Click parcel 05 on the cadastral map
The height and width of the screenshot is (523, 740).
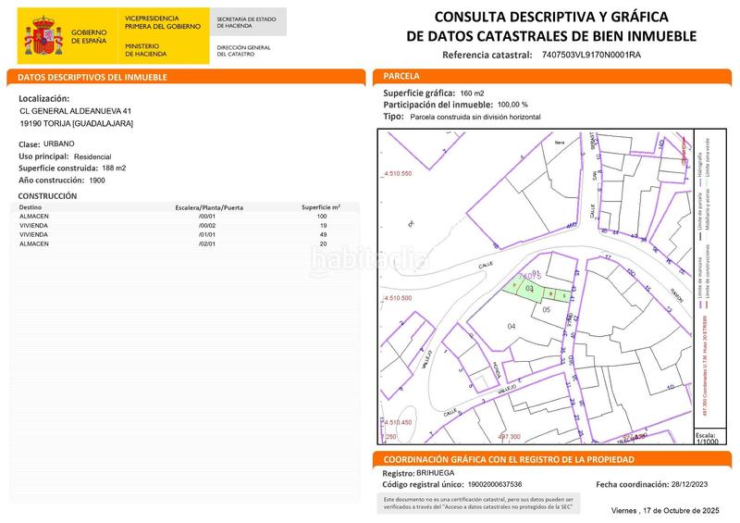pyautogui.click(x=546, y=310)
